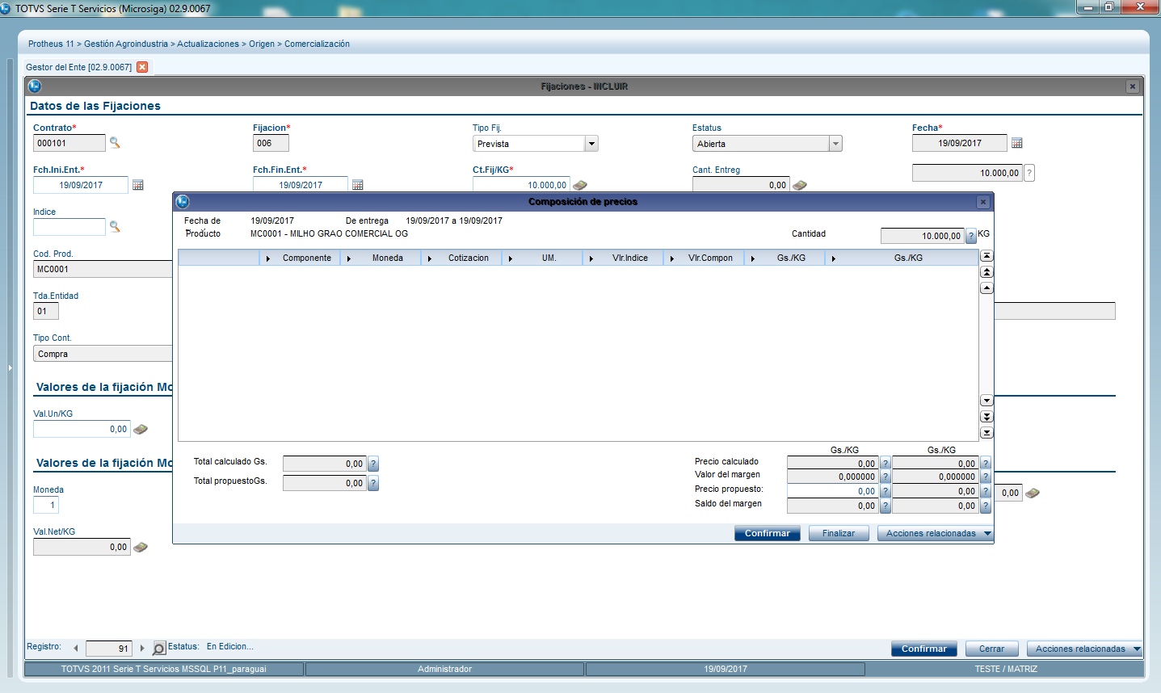Expand Acciones relacionadas in Fijaciones window

click(x=1137, y=649)
